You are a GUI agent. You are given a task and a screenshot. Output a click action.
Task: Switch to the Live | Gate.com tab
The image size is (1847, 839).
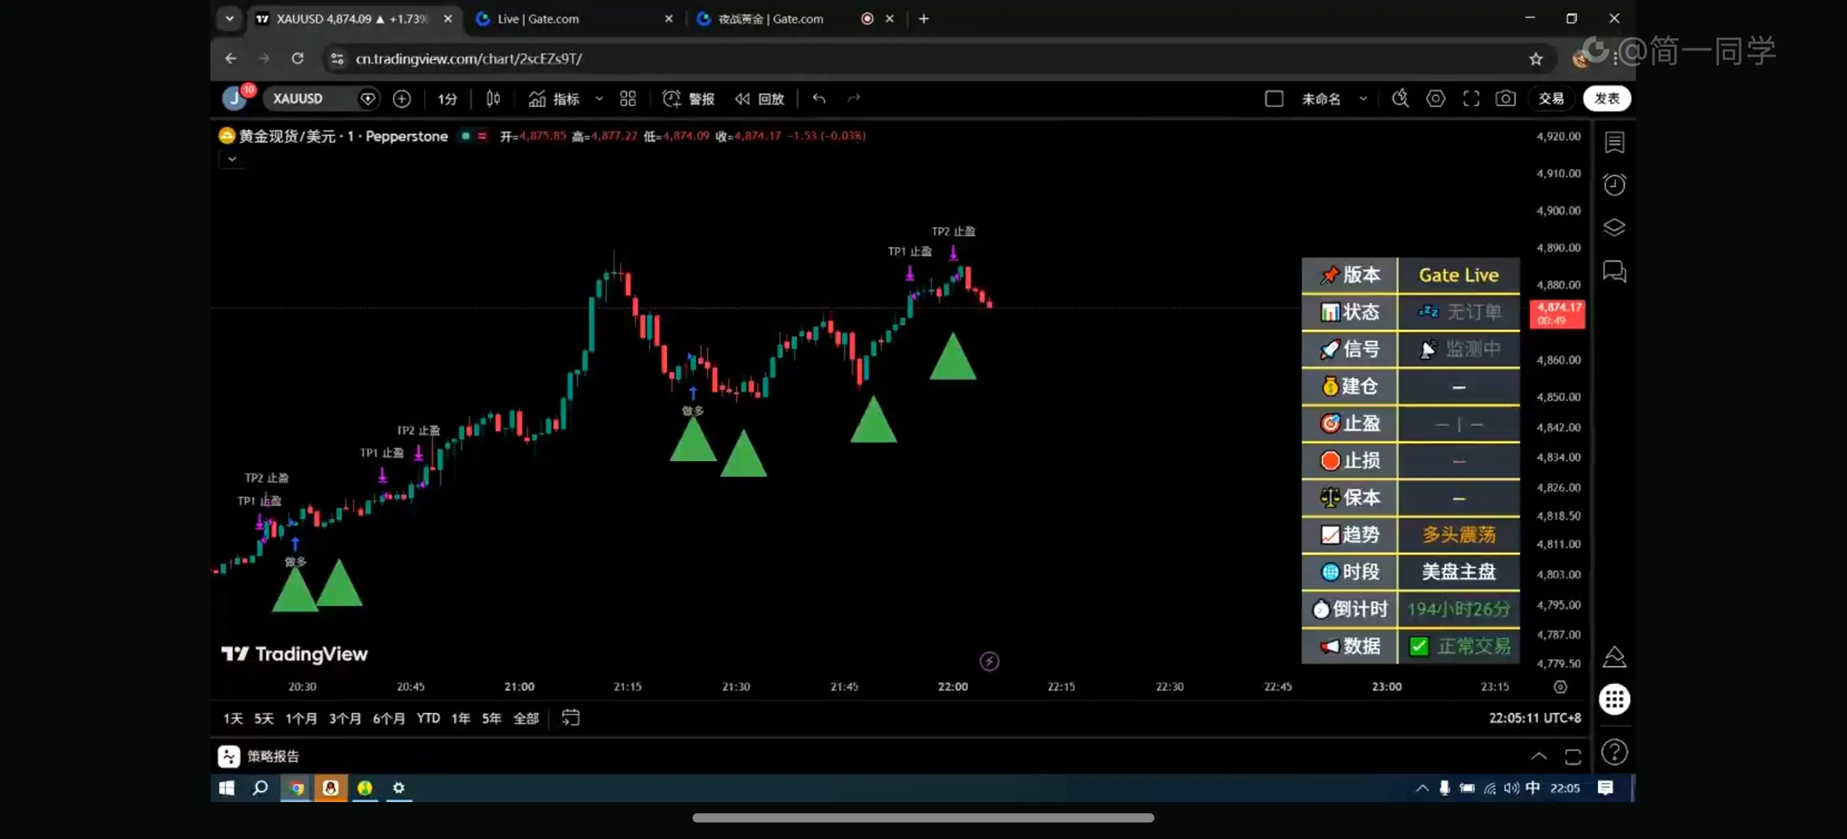(538, 18)
